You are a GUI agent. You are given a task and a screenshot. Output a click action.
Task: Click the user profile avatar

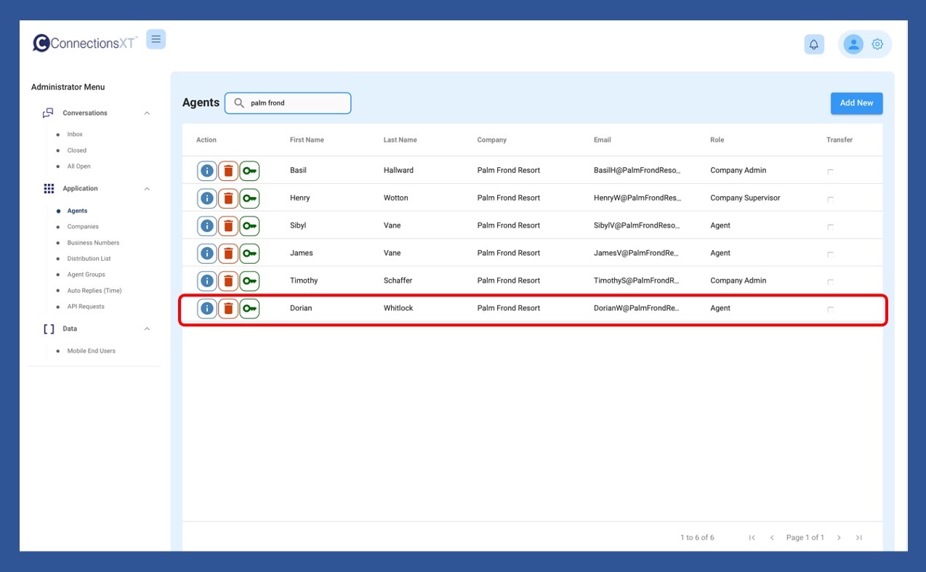853,44
